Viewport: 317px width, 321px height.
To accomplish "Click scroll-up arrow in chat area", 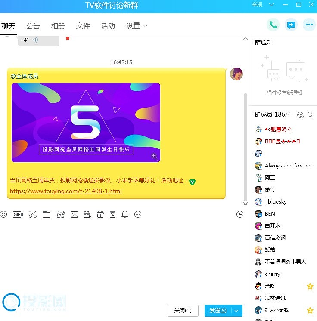I will [245, 38].
